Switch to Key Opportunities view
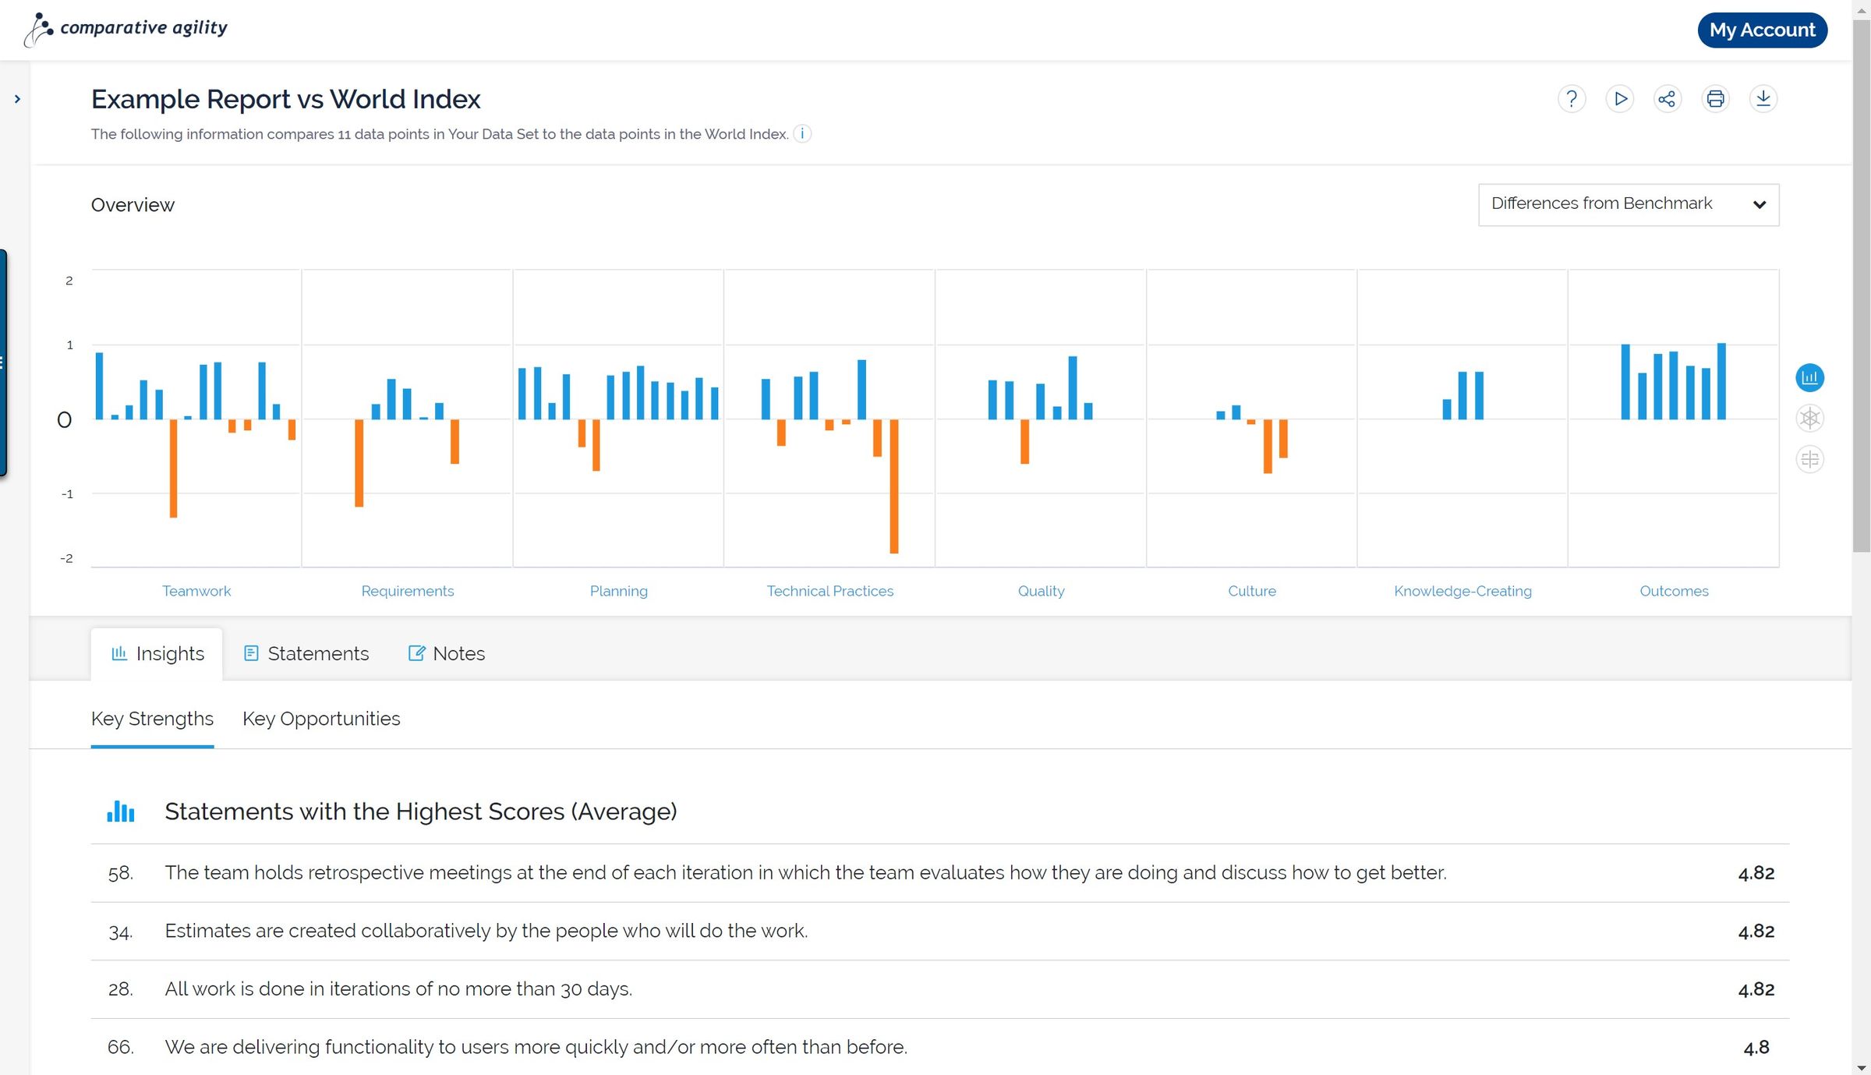This screenshot has width=1871, height=1075. click(x=320, y=719)
